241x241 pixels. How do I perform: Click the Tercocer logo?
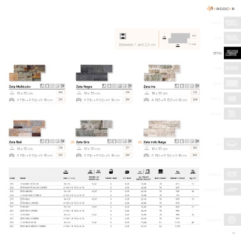[221, 9]
